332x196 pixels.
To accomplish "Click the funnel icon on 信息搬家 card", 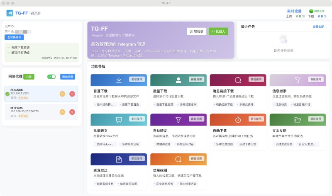I will 298,80.
